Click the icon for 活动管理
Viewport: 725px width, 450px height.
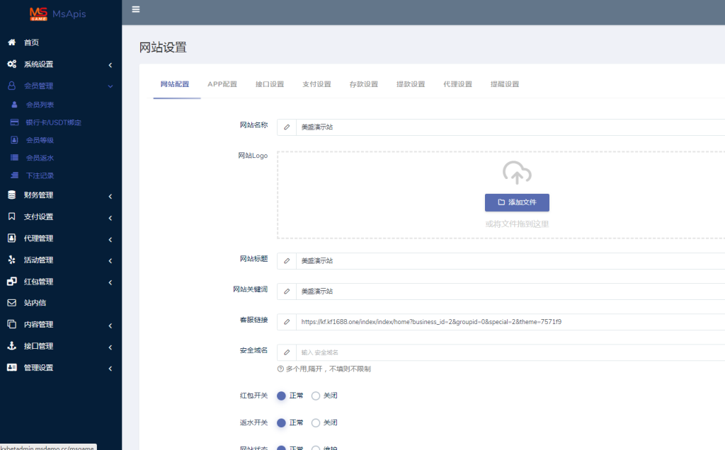point(12,260)
